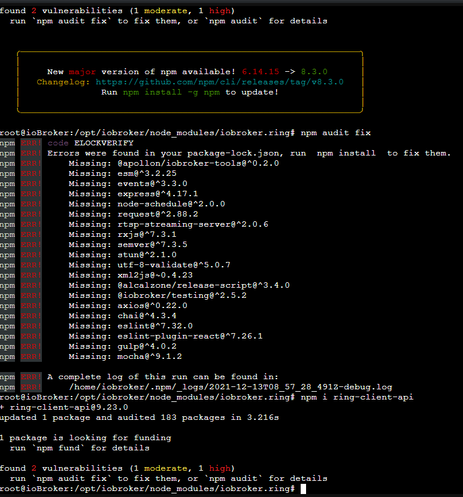Click the terminal cursor at last prompt
The height and width of the screenshot is (497, 463).
click(x=304, y=489)
